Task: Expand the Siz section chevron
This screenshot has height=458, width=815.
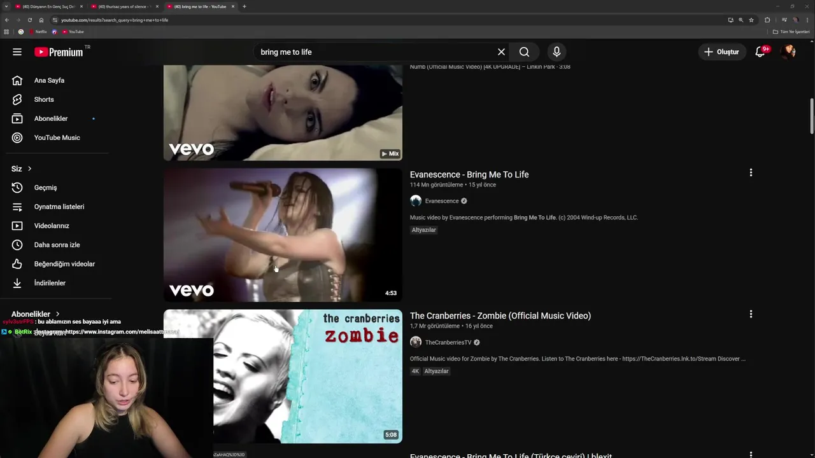Action: (29, 169)
